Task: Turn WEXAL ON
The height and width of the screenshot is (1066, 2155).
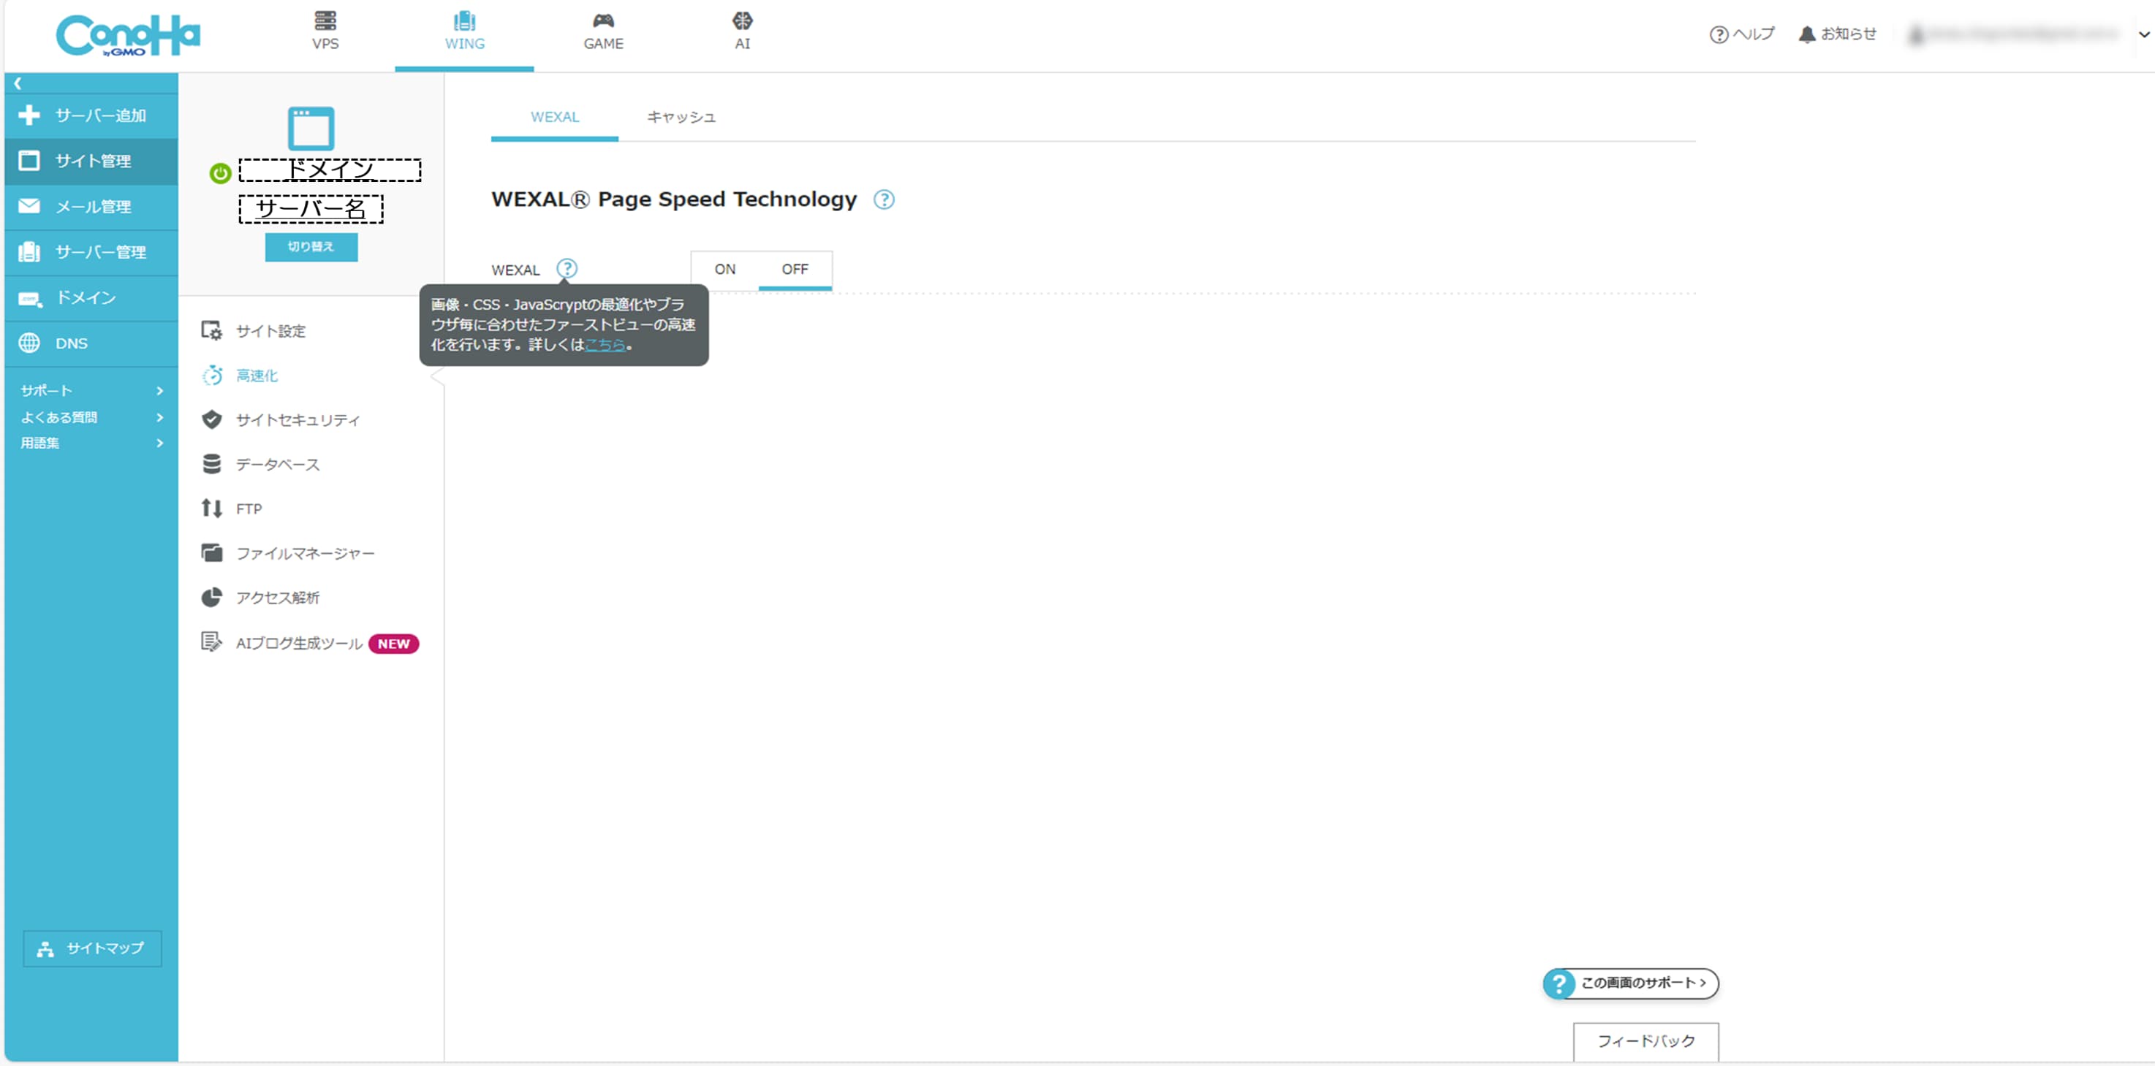Action: point(725,269)
